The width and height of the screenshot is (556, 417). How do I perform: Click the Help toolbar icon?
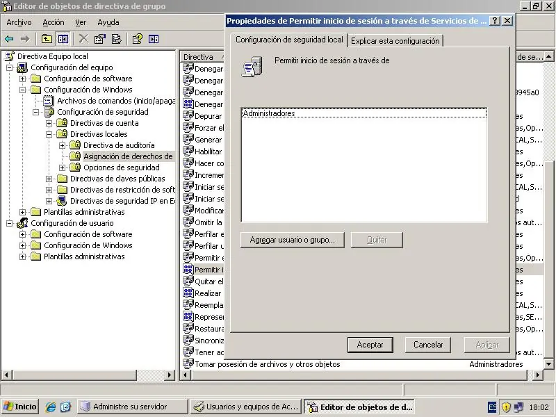(137, 39)
